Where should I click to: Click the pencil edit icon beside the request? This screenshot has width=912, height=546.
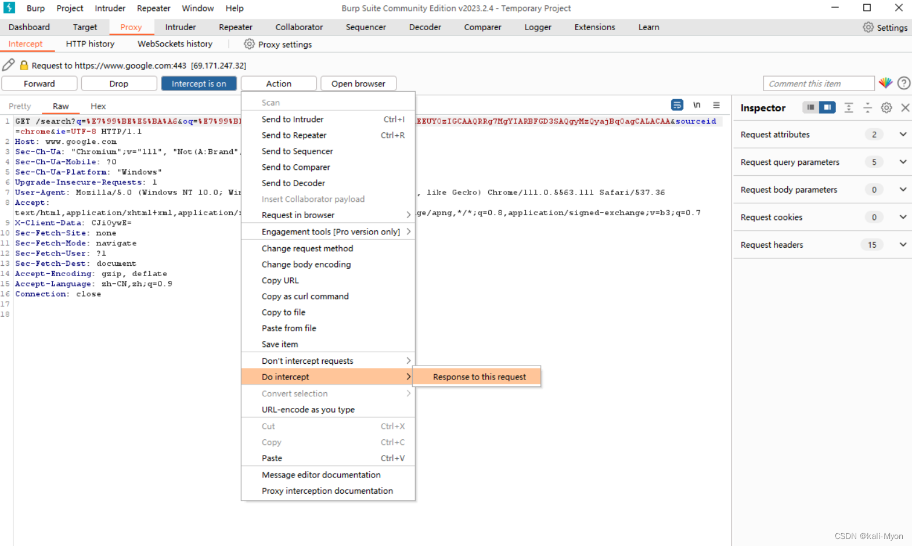click(8, 65)
